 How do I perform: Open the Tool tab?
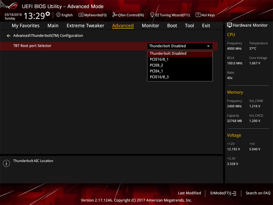(x=190, y=26)
